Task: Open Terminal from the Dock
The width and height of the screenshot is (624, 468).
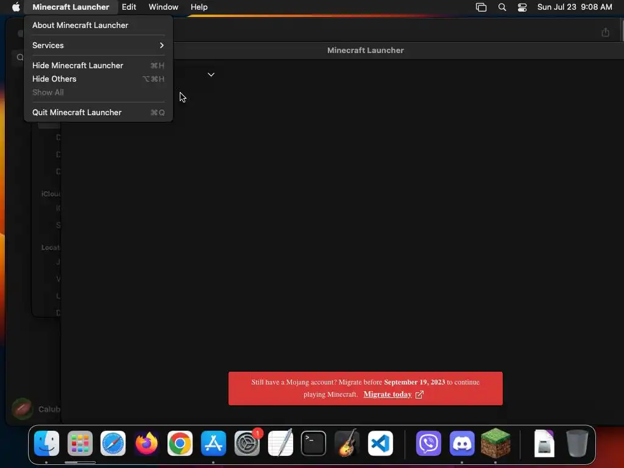Action: click(x=314, y=443)
